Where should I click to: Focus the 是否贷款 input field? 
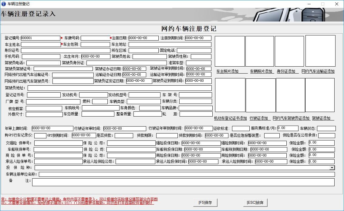point(124,136)
